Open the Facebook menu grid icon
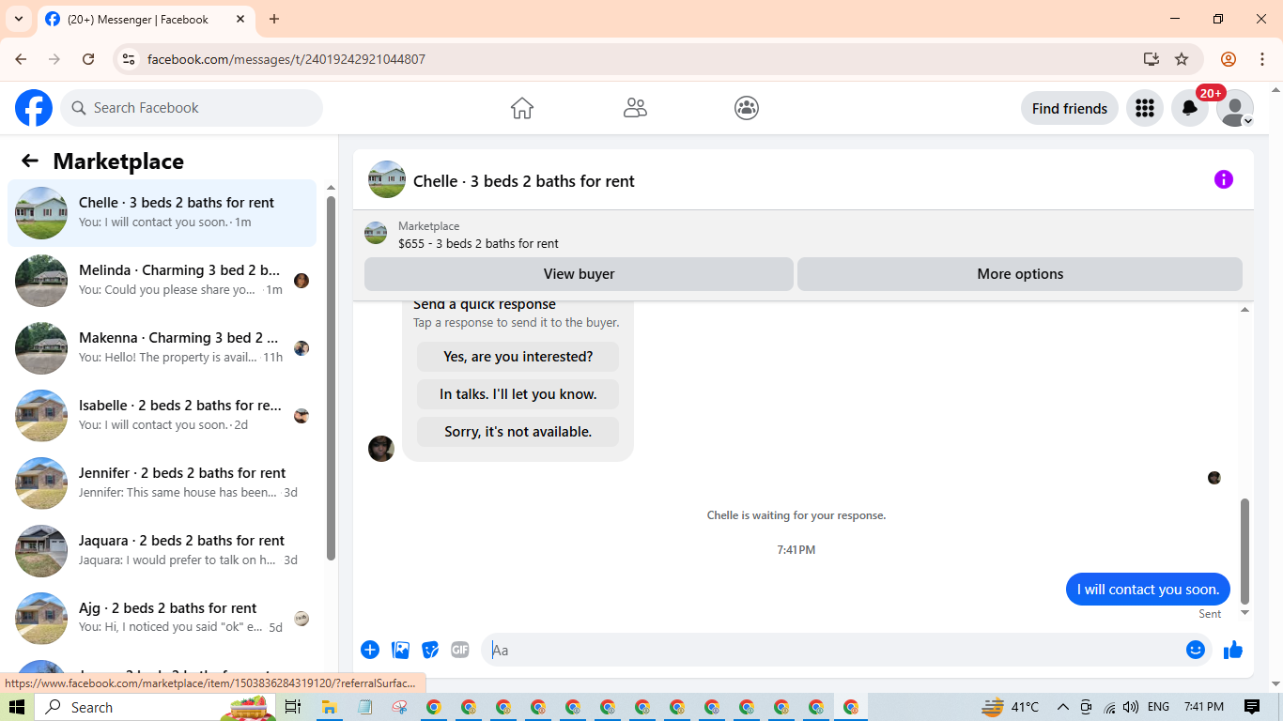 point(1144,108)
